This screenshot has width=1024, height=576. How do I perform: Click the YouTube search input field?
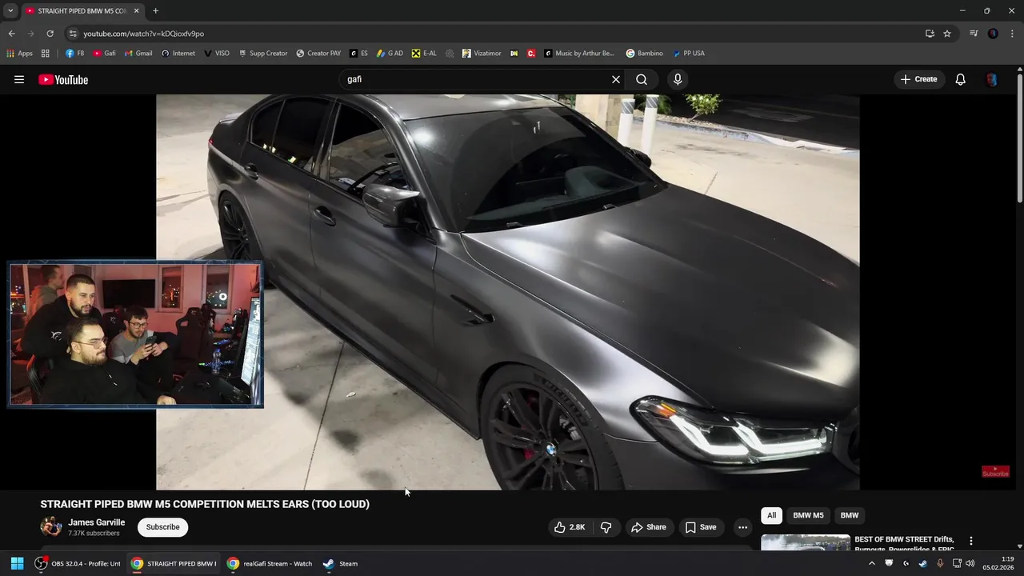click(477, 79)
